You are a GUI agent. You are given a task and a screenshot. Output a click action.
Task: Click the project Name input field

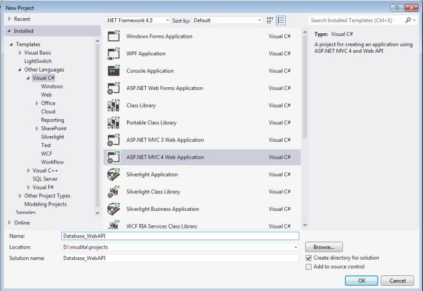(x=180, y=236)
